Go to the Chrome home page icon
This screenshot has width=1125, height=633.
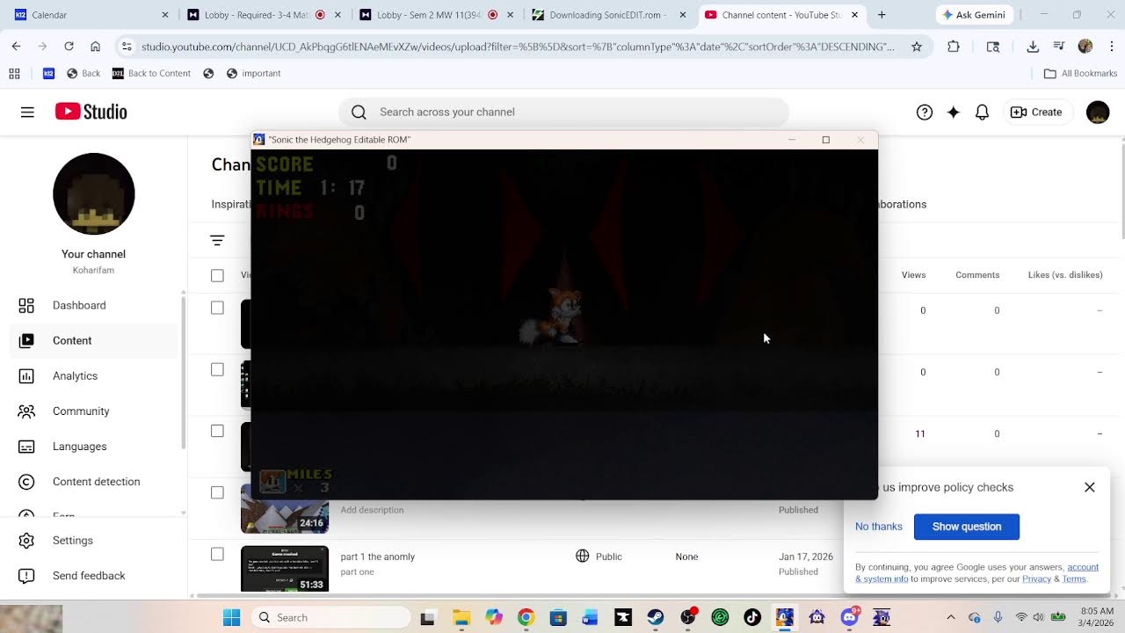[x=95, y=47]
